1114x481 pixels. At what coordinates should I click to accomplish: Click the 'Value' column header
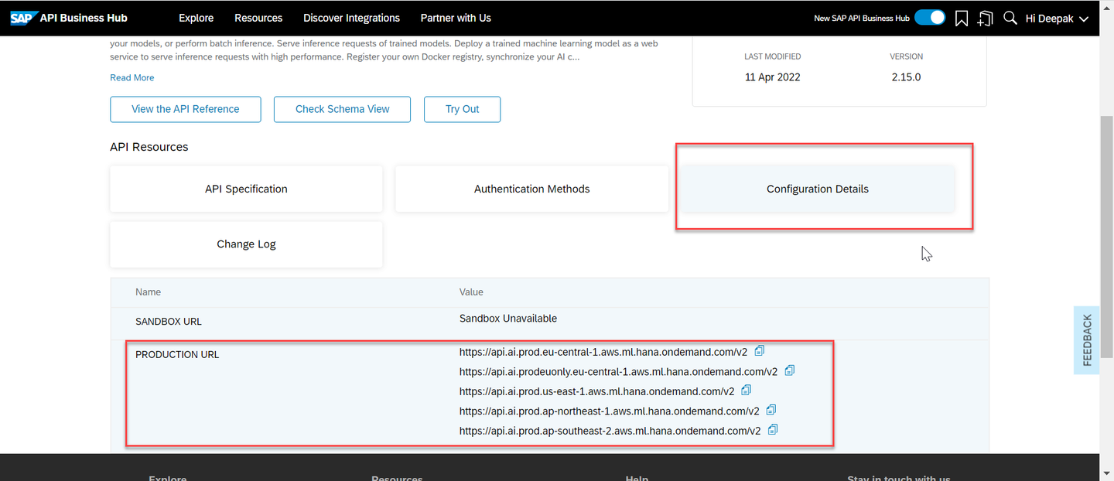pos(471,292)
